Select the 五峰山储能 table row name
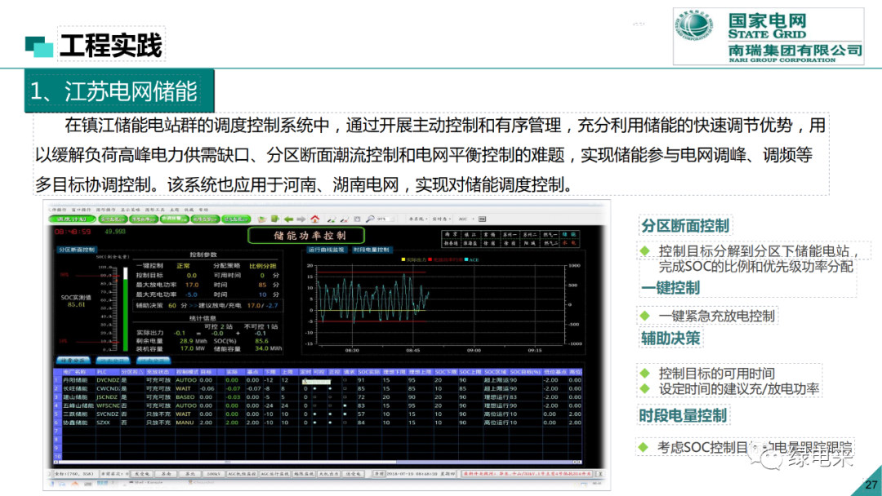Screen dimensions: 882x496 tap(78, 405)
